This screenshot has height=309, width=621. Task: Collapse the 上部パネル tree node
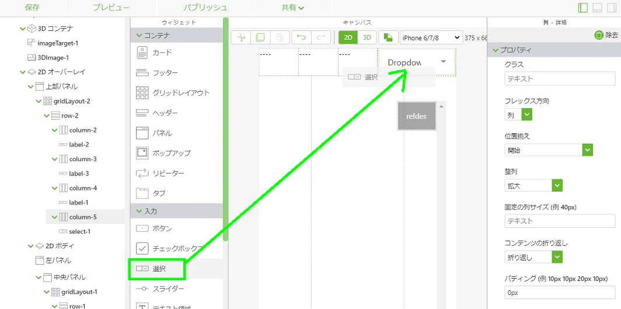(30, 86)
